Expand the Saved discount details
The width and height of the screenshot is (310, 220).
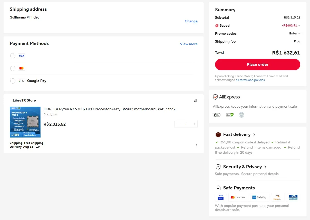pos(299,25)
